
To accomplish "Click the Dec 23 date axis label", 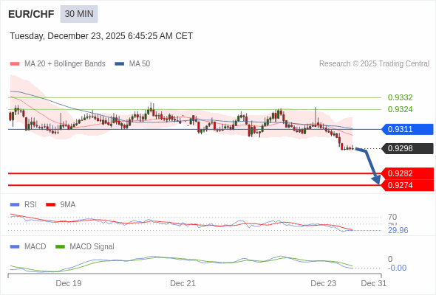I will coord(324,283).
